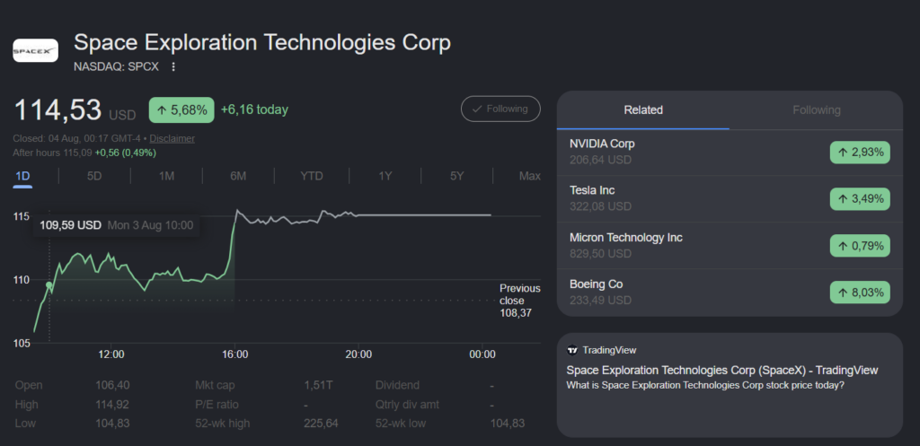Click the 52-wk low label
Viewport: 920px width, 446px height.
coord(401,424)
